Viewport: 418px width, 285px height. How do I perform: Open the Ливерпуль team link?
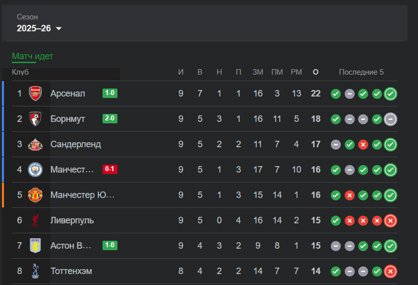tap(72, 220)
